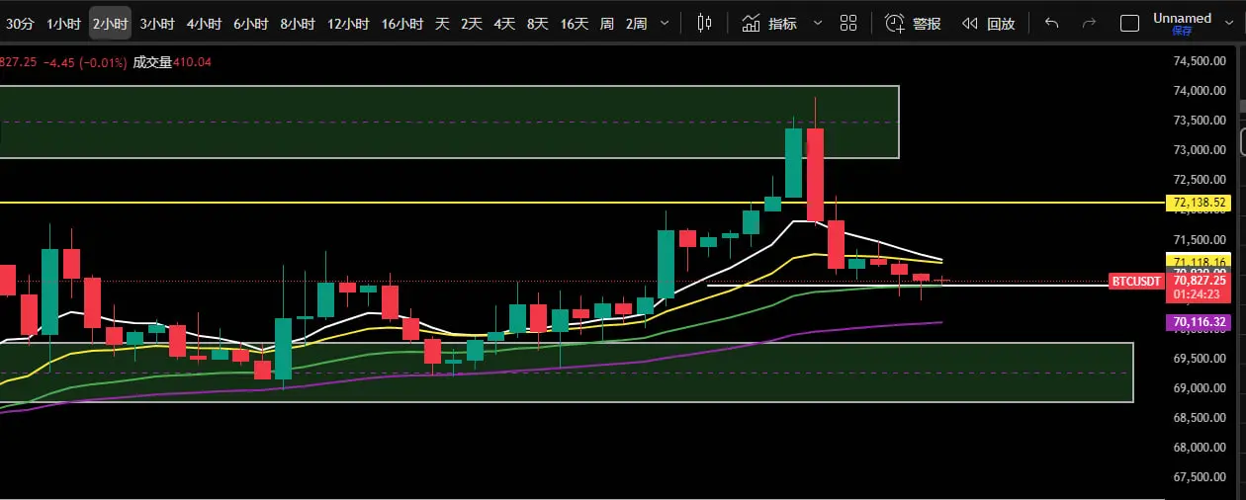This screenshot has height=500, width=1246.
Task: Switch to the 16小时 timeframe
Action: click(x=402, y=23)
